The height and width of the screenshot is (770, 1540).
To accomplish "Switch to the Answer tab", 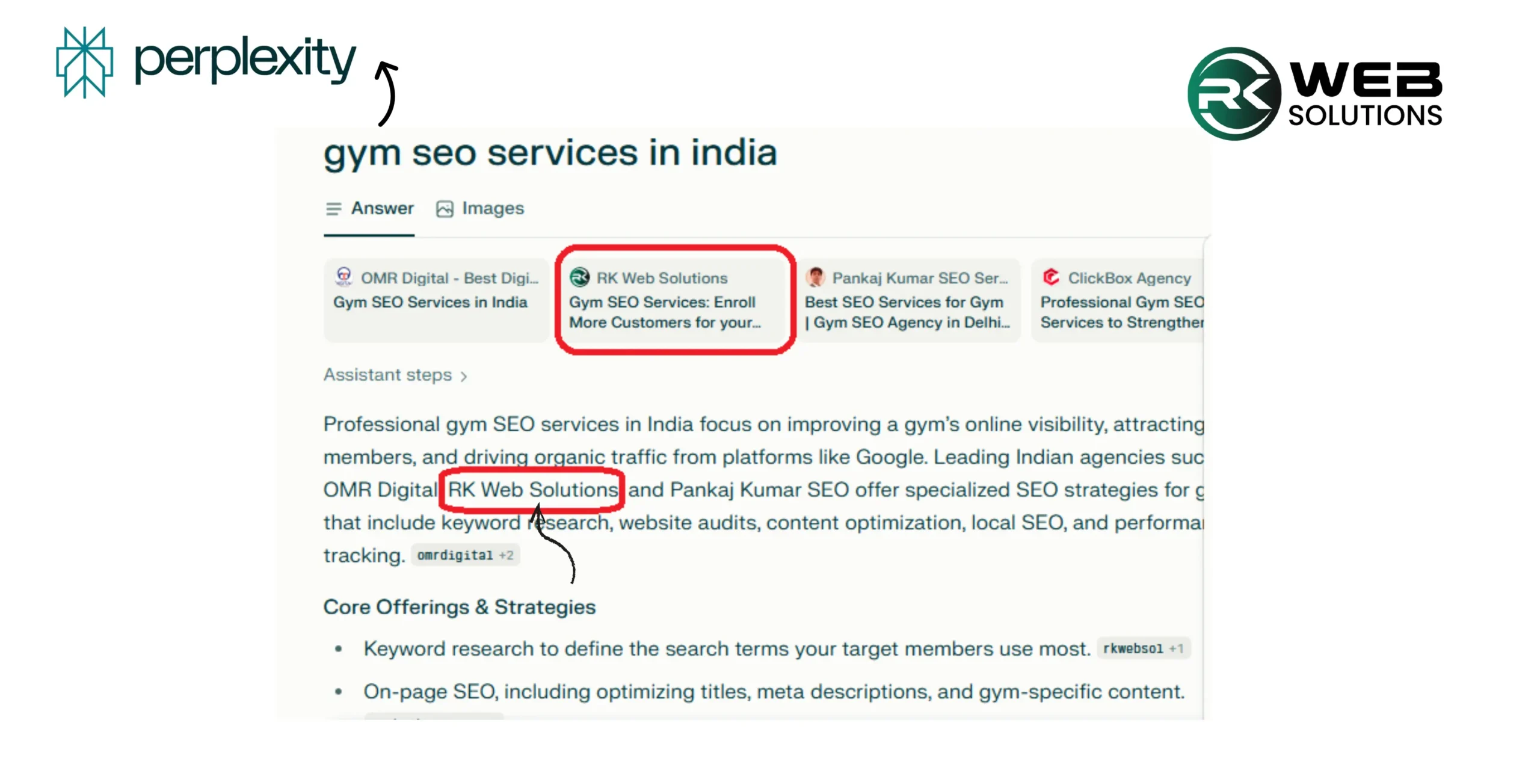I will tap(382, 208).
